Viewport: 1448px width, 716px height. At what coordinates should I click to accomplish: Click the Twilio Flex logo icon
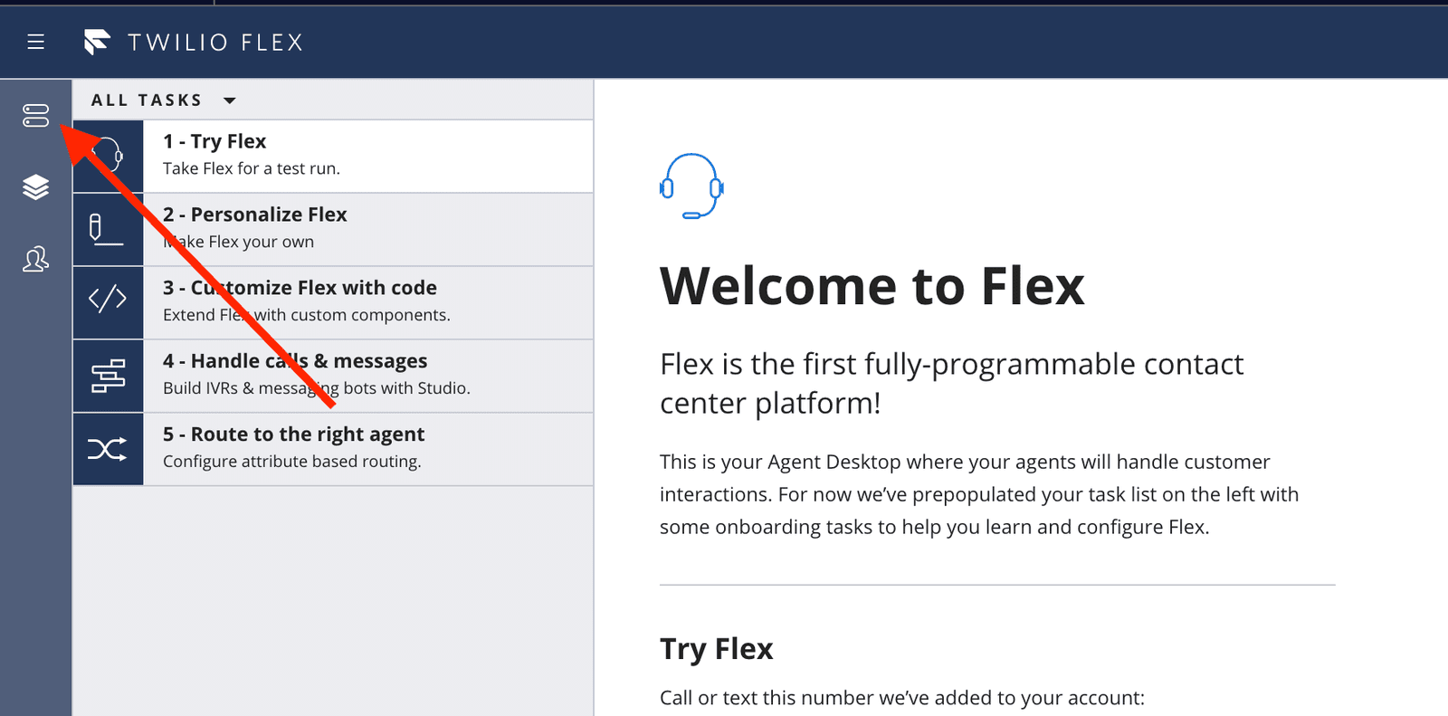(x=97, y=42)
